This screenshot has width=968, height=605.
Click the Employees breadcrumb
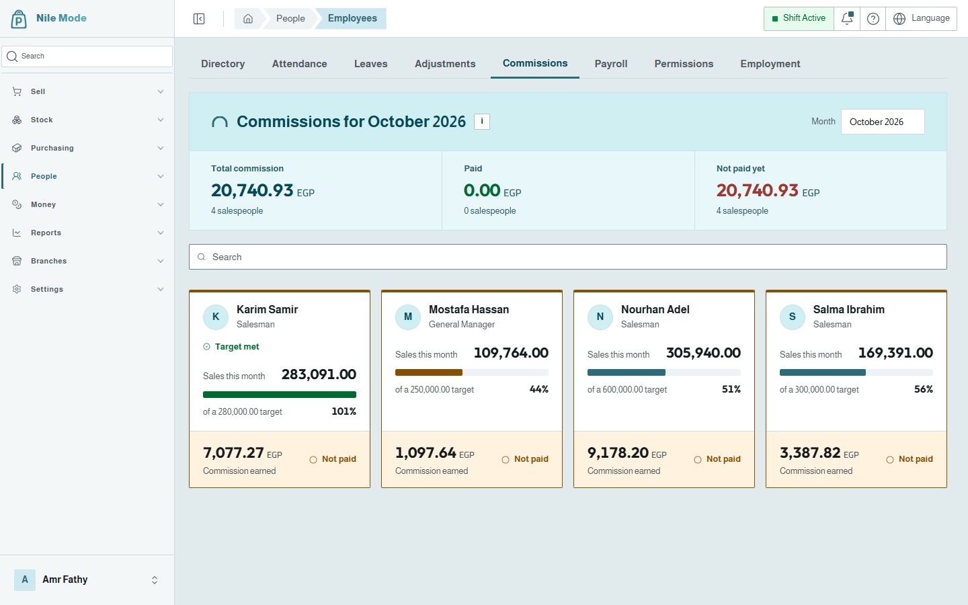352,19
